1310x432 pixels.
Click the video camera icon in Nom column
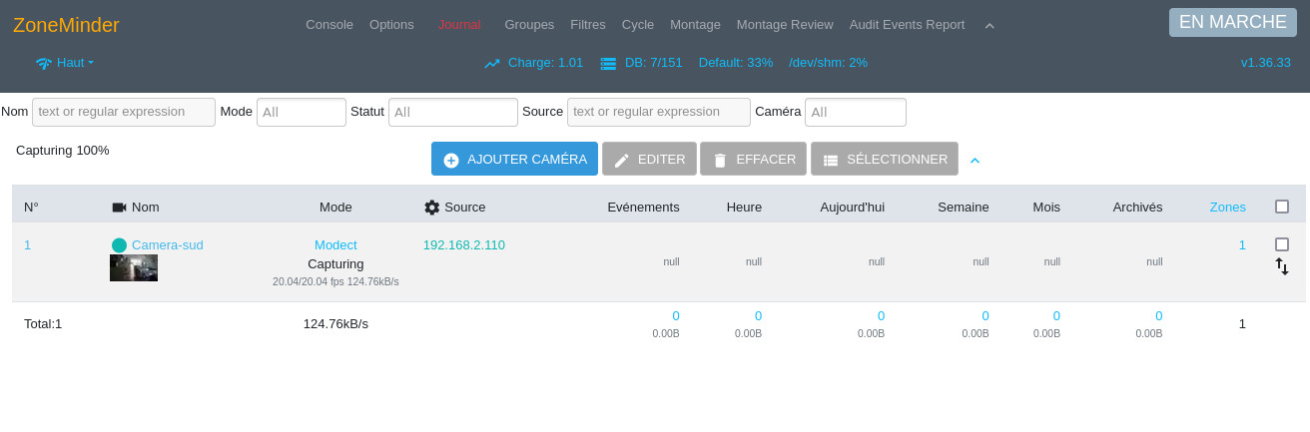(120, 208)
